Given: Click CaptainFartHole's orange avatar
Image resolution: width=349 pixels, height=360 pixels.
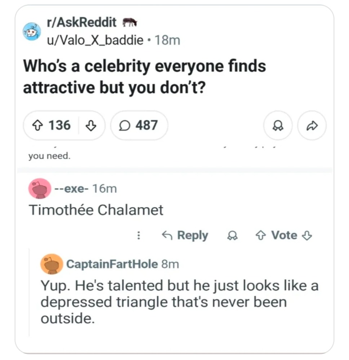Looking at the screenshot, I should 52,264.
